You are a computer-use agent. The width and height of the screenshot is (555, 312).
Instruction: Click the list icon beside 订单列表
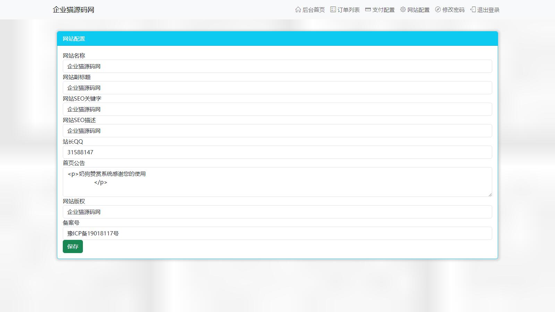[333, 10]
